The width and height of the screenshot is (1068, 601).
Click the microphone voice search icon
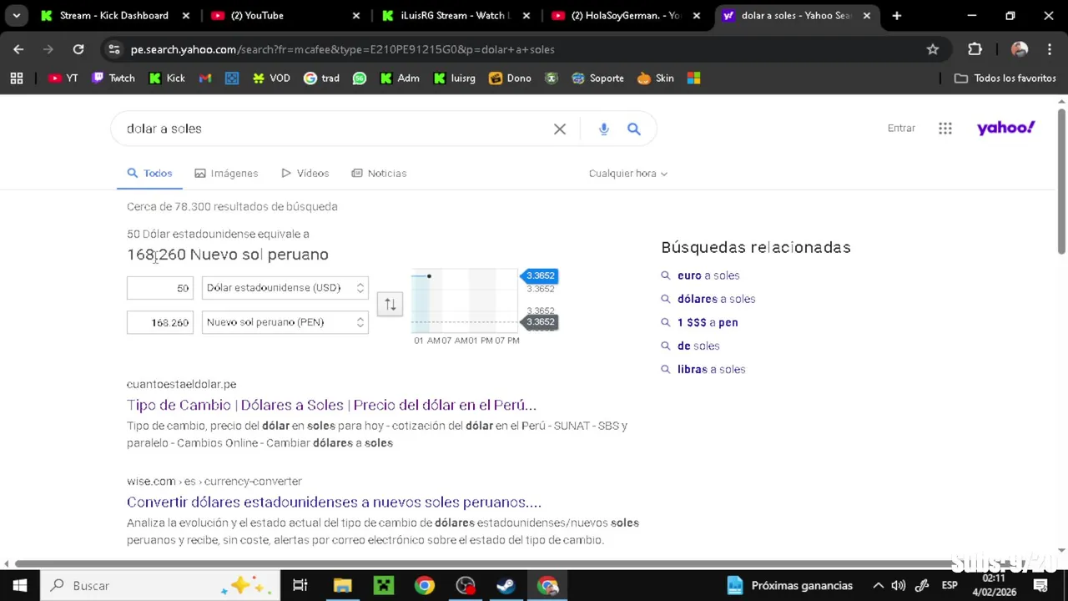(x=604, y=129)
